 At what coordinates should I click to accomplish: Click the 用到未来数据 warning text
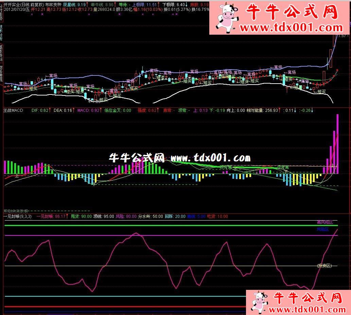16,211
